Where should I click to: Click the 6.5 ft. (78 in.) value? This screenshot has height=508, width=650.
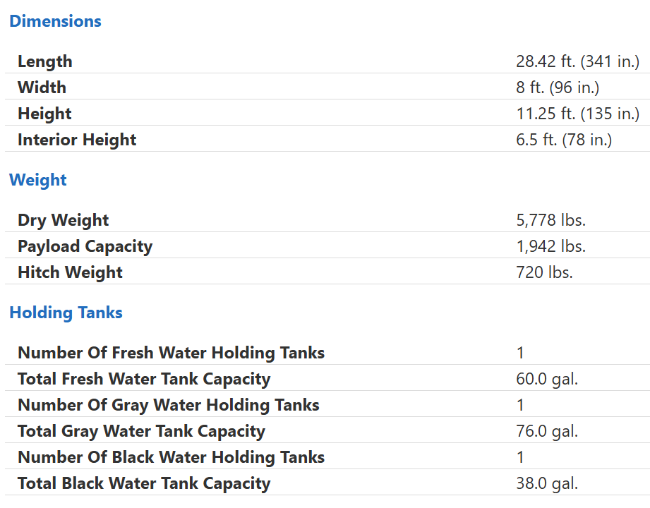(x=563, y=140)
